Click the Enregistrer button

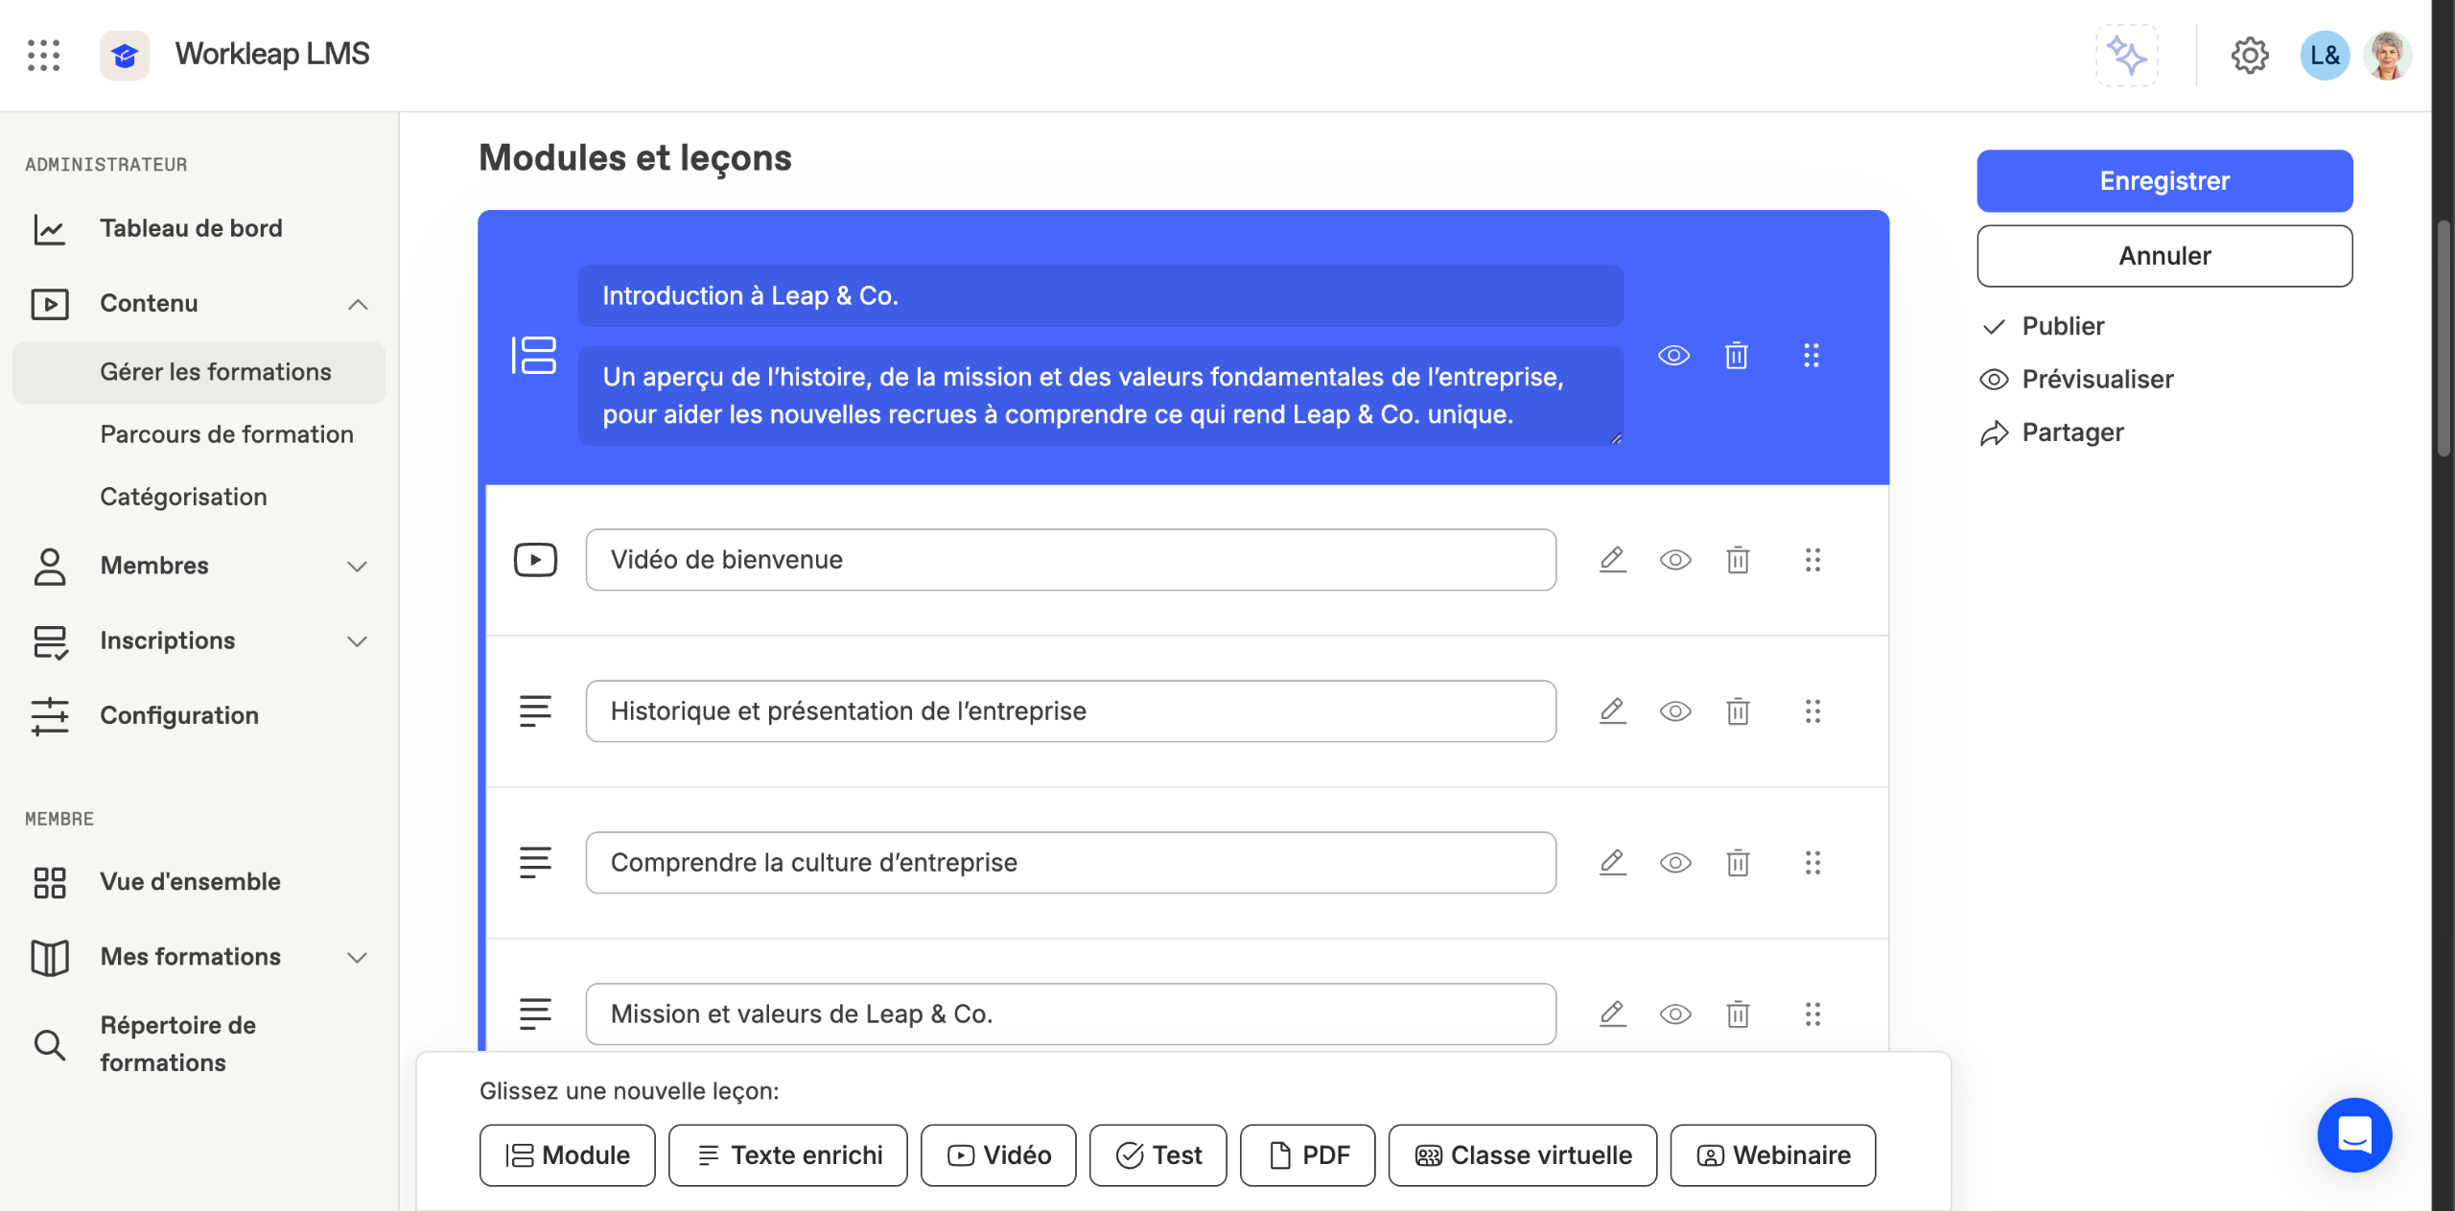pos(2163,181)
